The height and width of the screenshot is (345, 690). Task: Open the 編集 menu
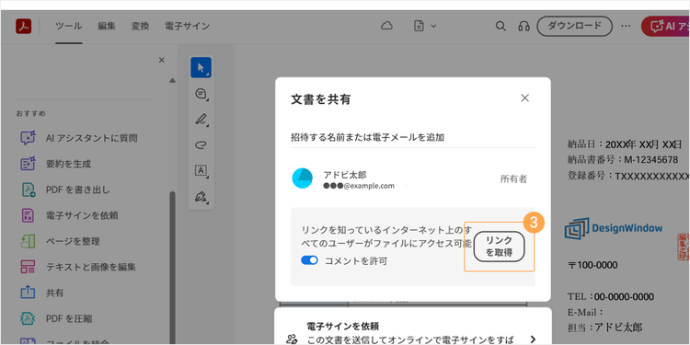click(107, 26)
